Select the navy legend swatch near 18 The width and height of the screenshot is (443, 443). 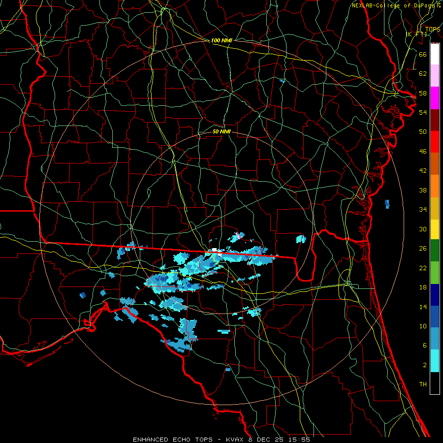tap(435, 295)
